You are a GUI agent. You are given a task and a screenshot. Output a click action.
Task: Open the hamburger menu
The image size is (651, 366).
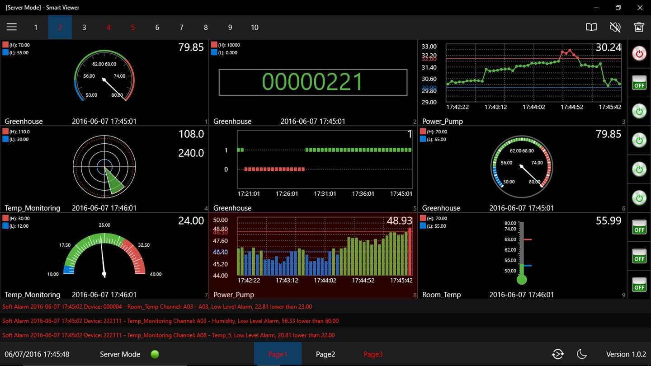12,27
